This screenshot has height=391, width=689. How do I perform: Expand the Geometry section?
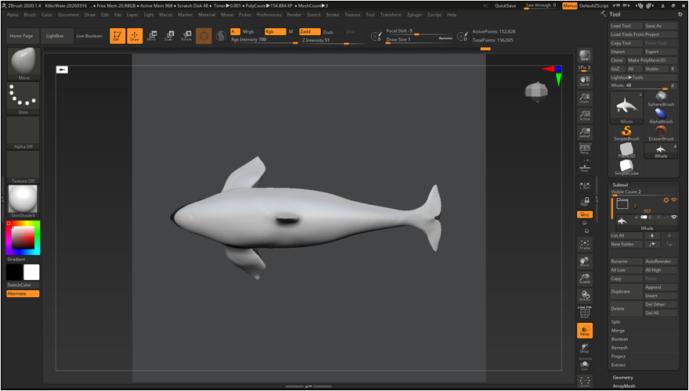tap(622, 377)
